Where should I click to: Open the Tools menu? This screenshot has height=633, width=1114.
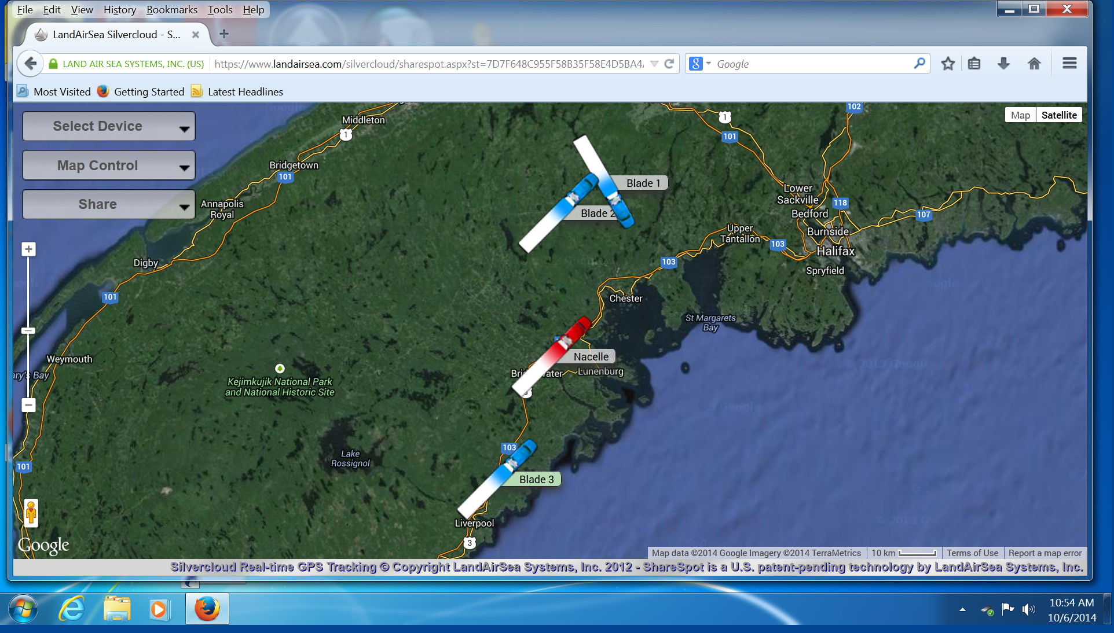coord(220,9)
